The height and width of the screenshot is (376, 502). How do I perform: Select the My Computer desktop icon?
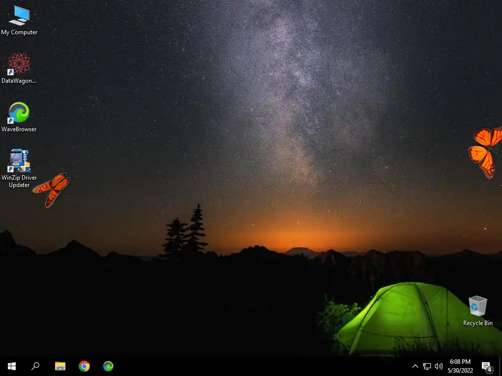[19, 21]
